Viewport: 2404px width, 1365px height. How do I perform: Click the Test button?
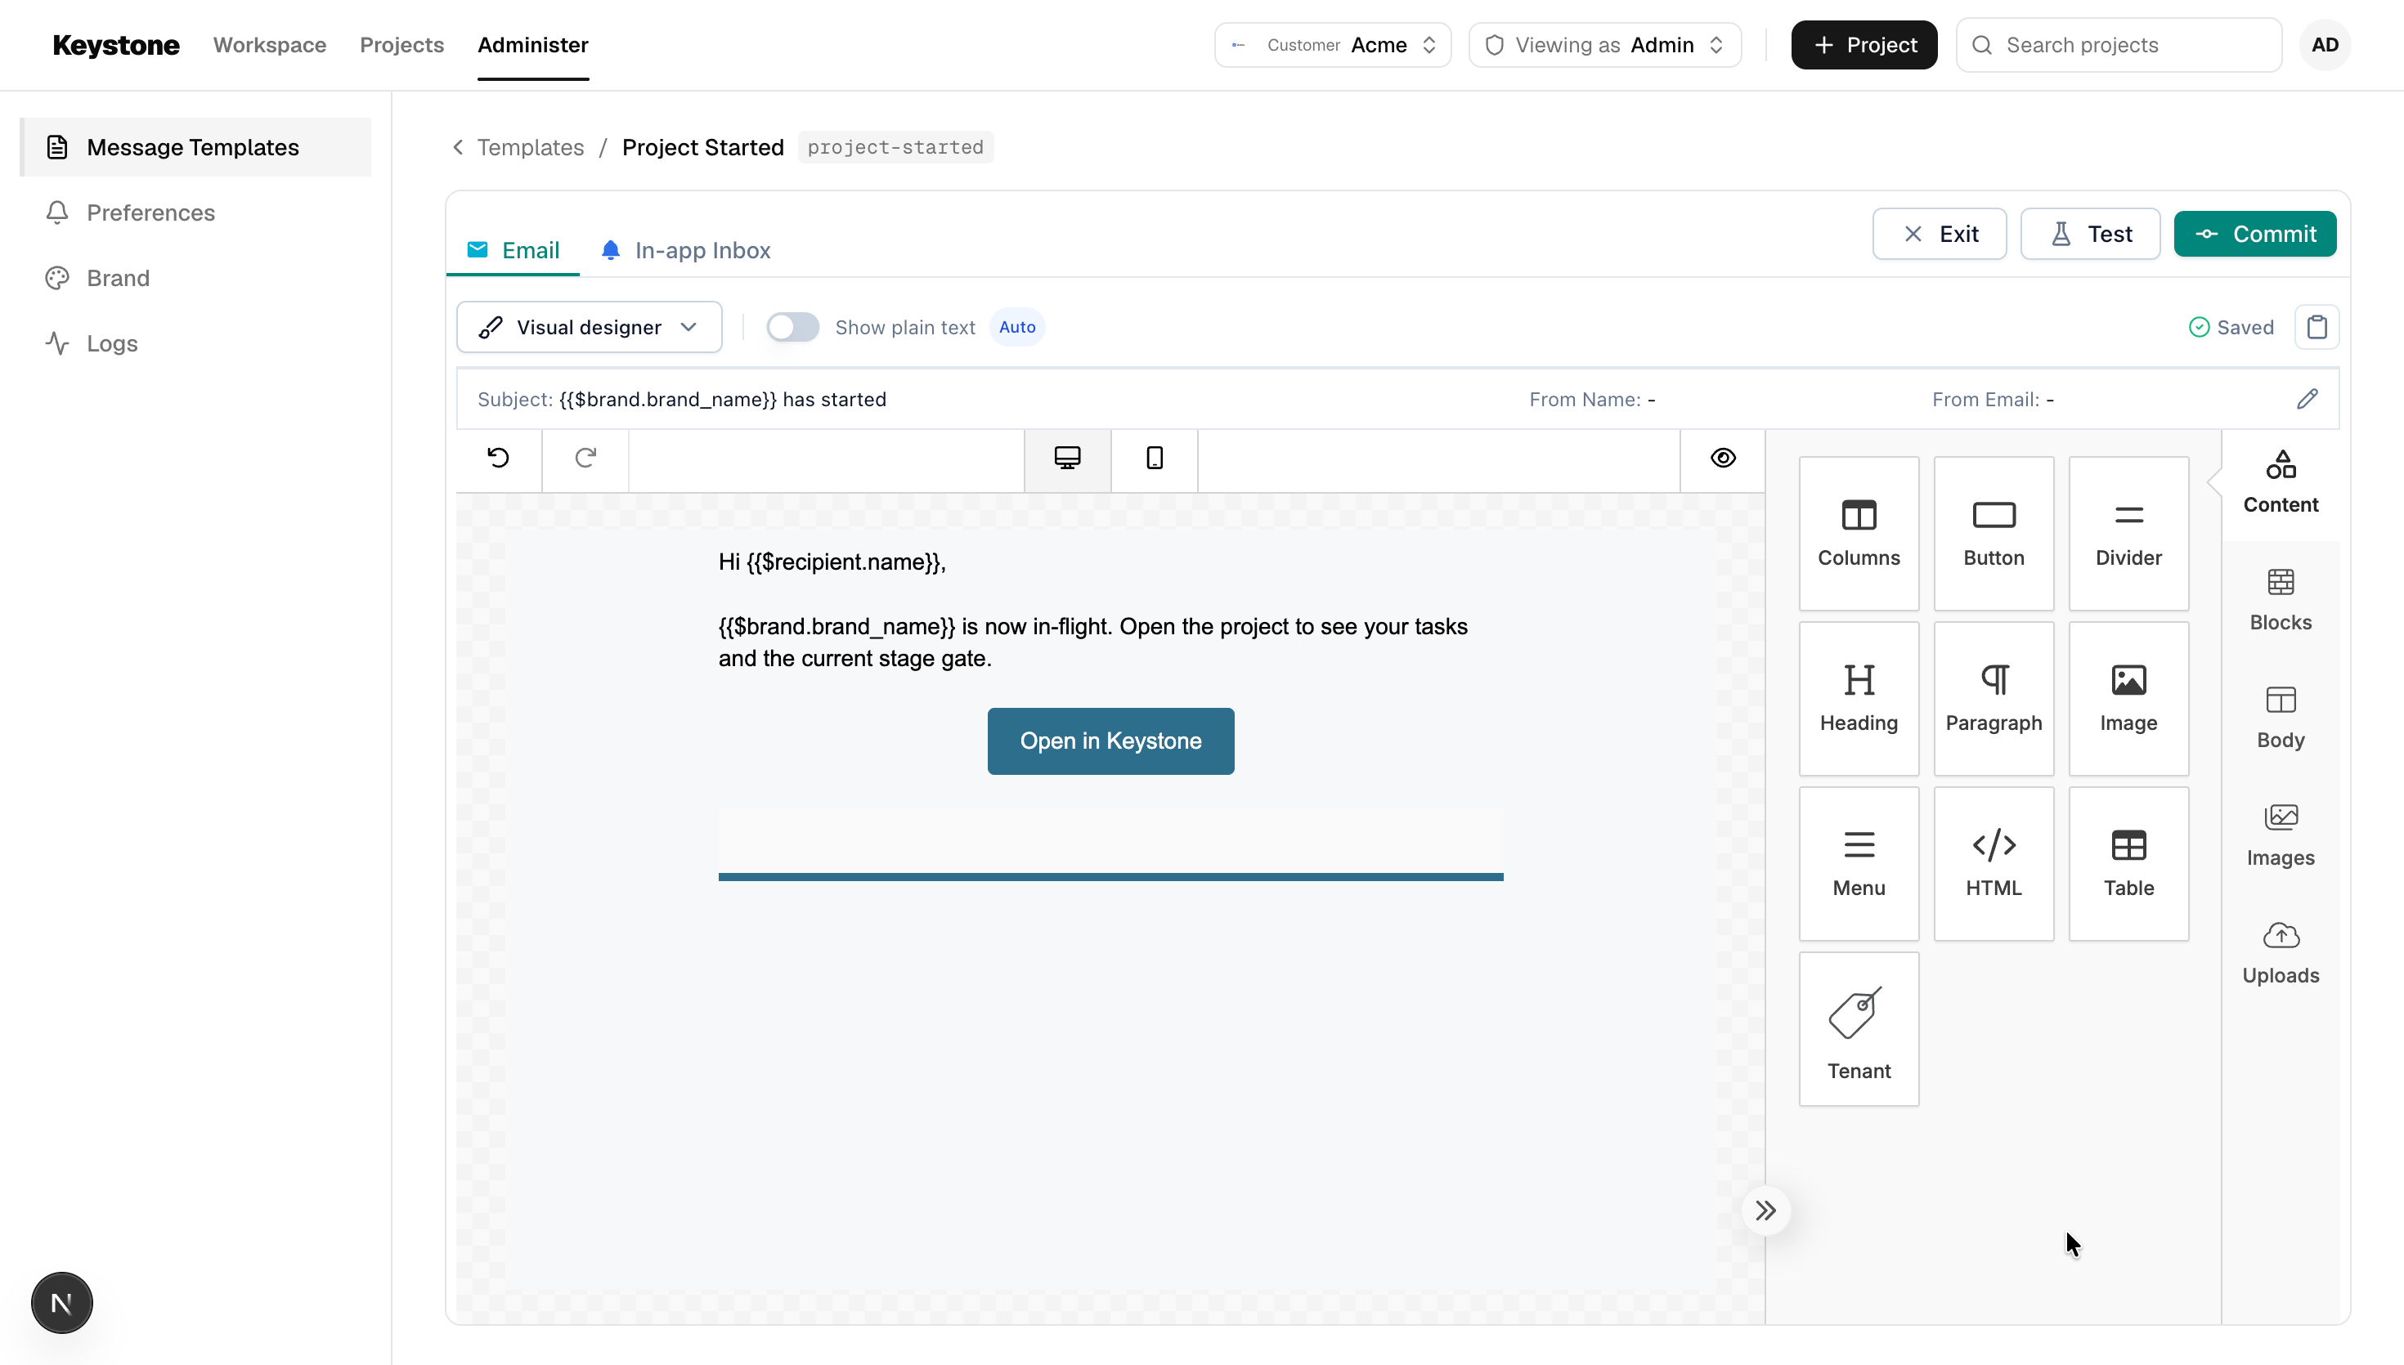(x=2090, y=234)
